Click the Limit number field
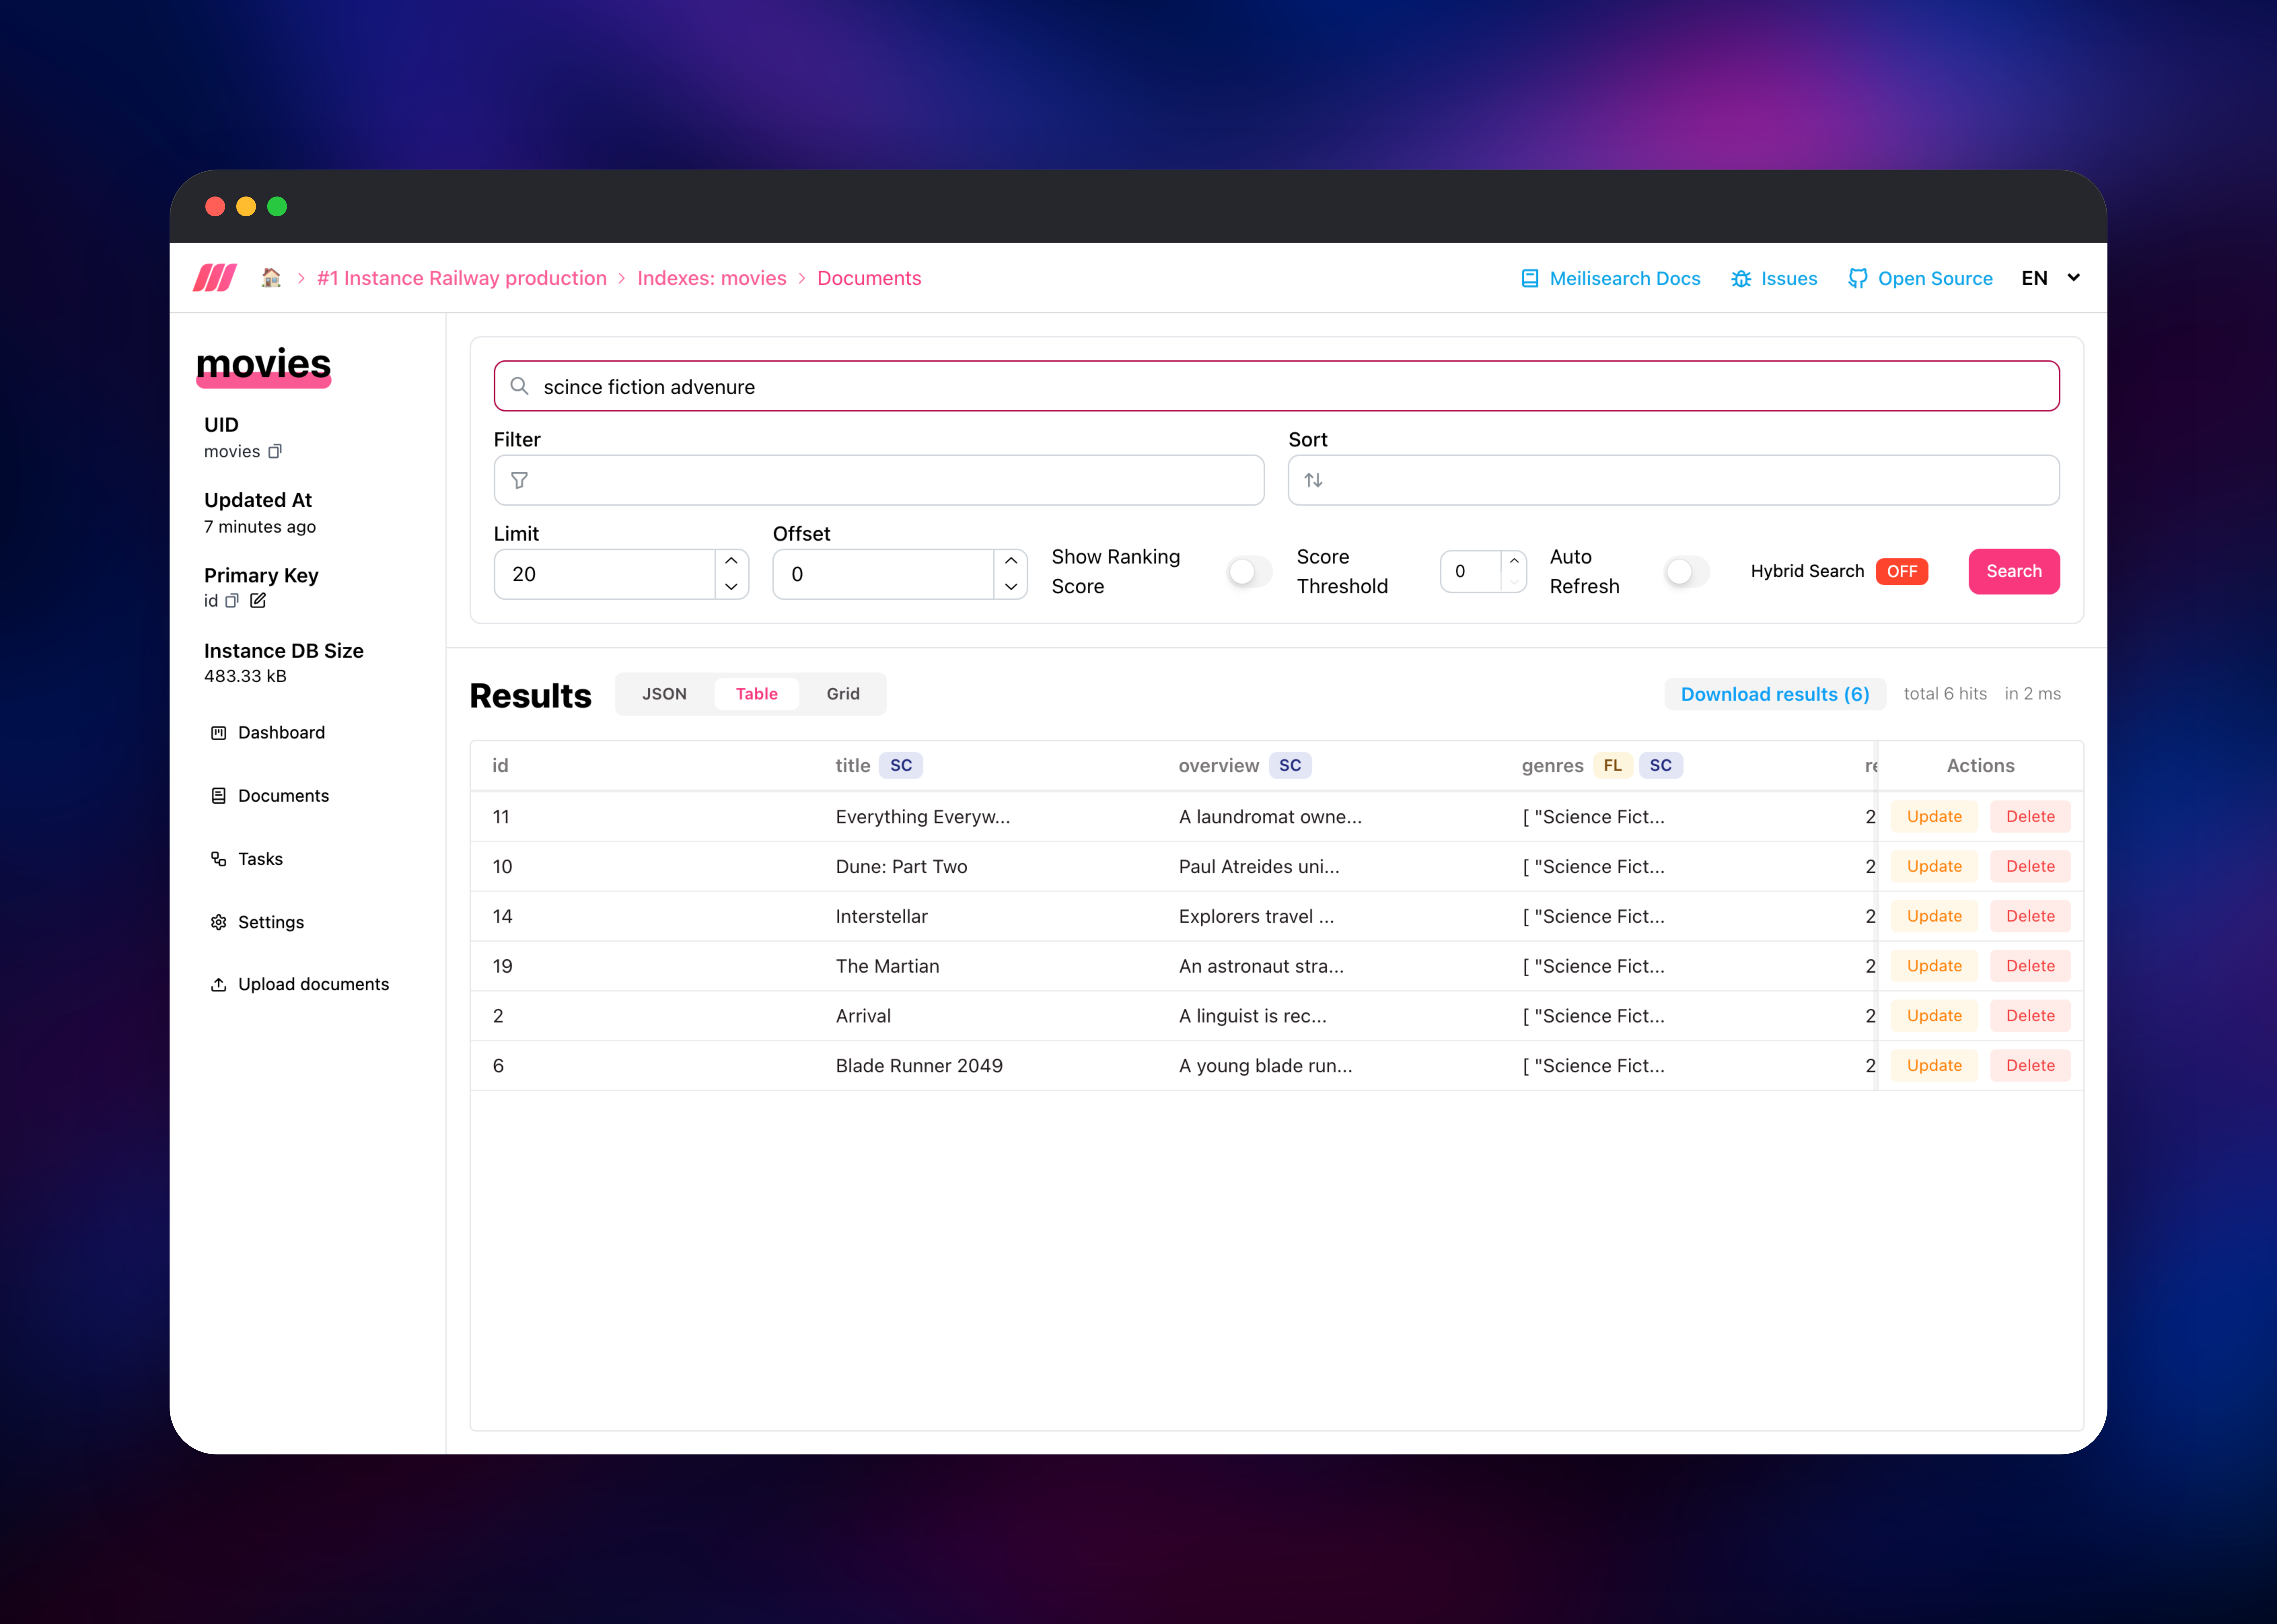The height and width of the screenshot is (1624, 2277). click(605, 574)
